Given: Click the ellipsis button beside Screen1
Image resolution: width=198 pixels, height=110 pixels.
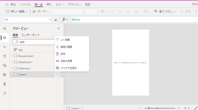Looking at the screenshot, I should point(57,74).
